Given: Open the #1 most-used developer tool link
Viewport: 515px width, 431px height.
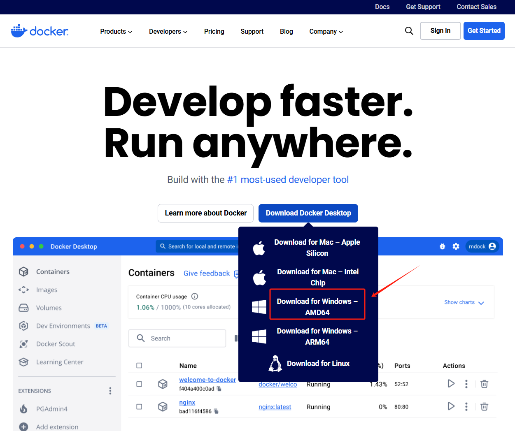Looking at the screenshot, I should pyautogui.click(x=288, y=180).
